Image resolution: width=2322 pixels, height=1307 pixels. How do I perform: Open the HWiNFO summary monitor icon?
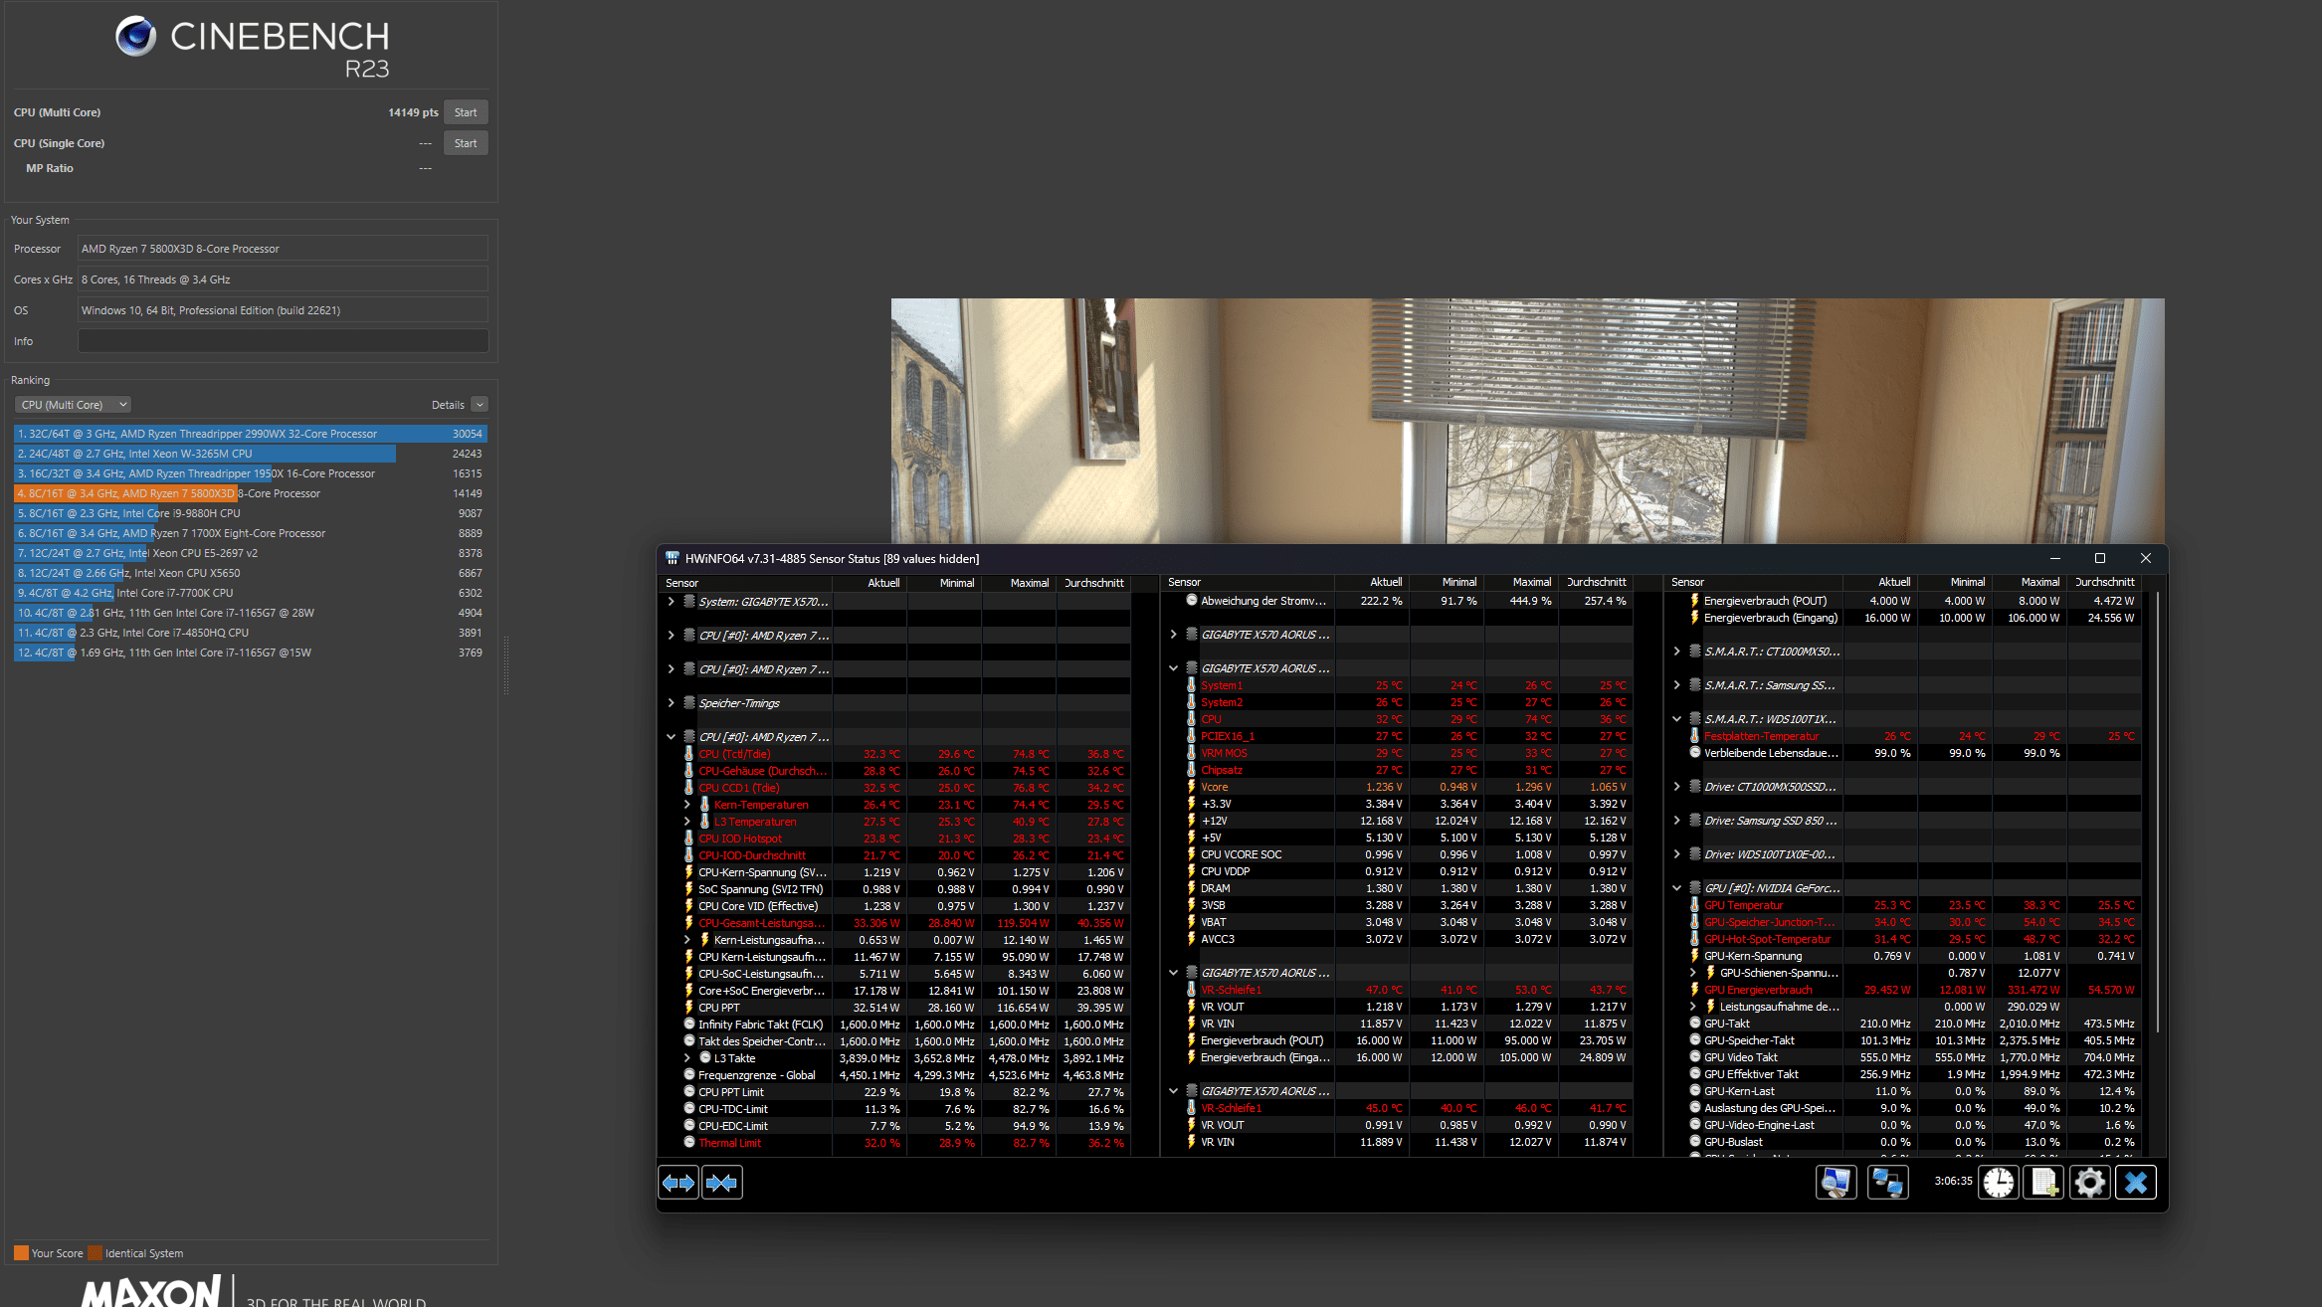point(1836,1183)
